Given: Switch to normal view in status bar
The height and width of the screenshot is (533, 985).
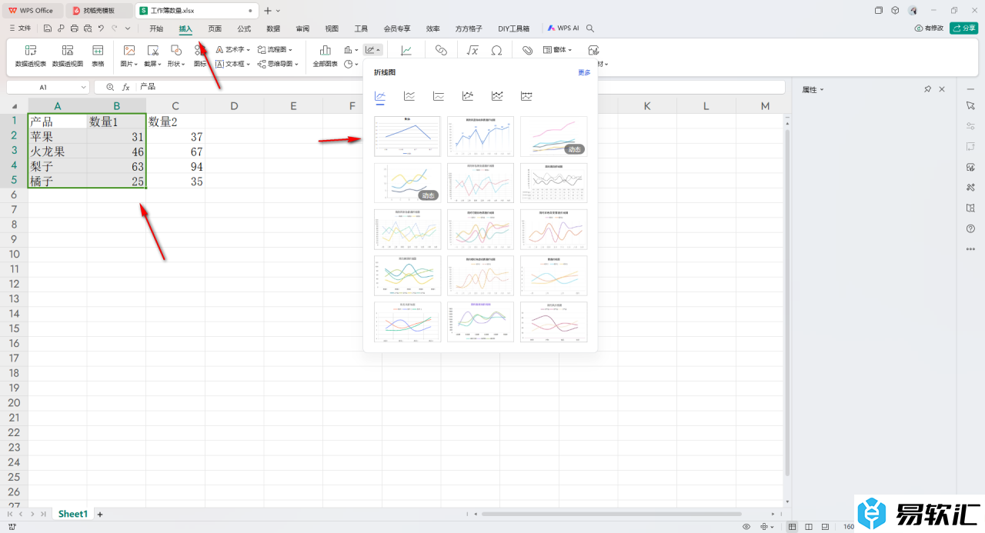Looking at the screenshot, I should click(793, 527).
